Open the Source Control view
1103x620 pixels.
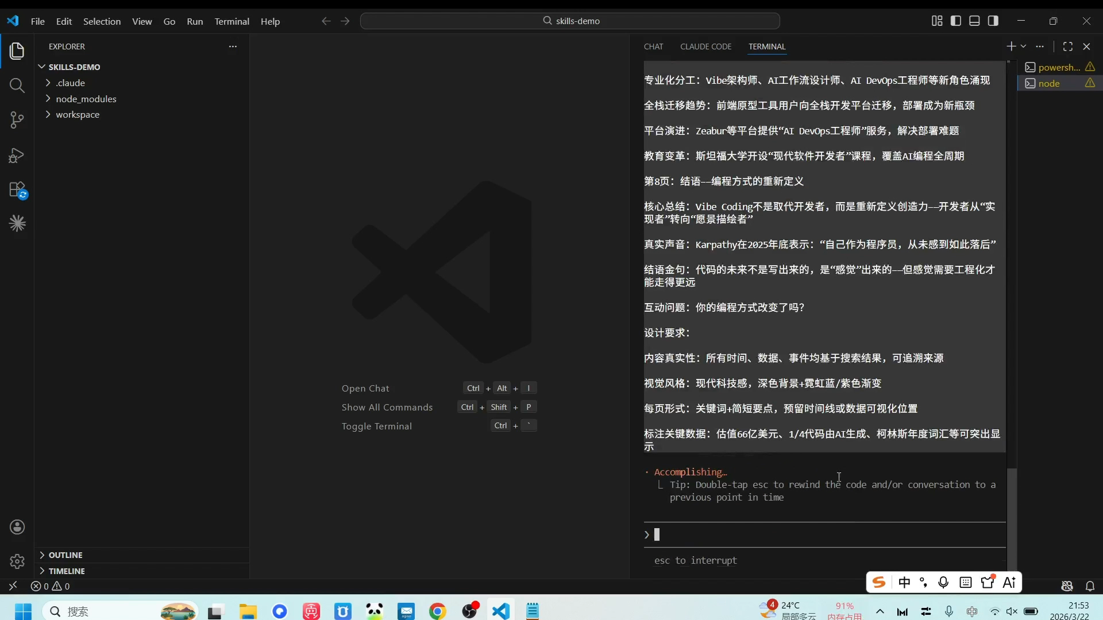pos(17,120)
